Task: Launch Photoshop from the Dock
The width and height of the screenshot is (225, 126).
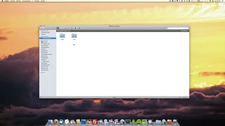Action: click(84, 122)
